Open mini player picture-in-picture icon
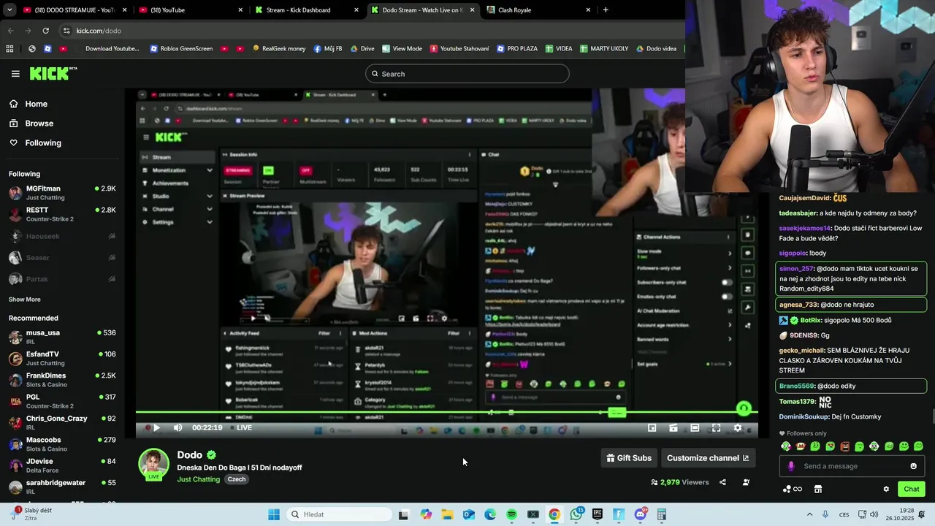This screenshot has width=935, height=526. click(652, 428)
